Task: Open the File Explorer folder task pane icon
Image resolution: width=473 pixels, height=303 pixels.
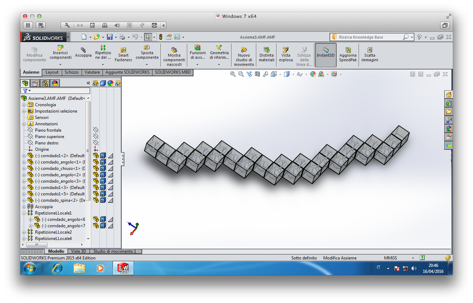Action: [x=449, y=112]
